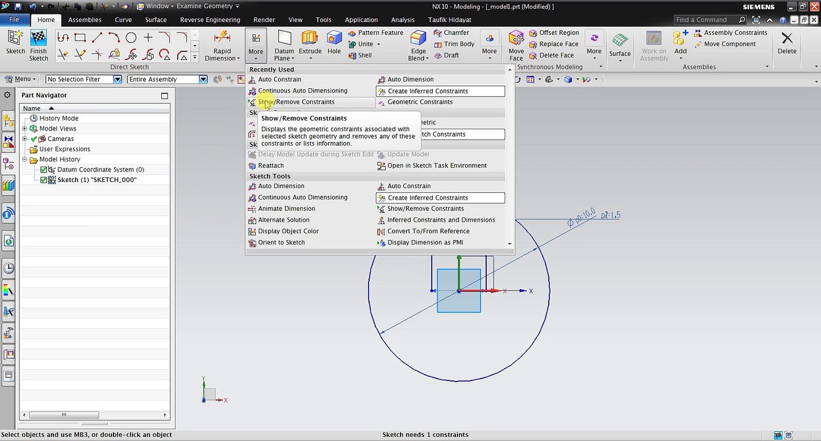Image resolution: width=821 pixels, height=441 pixels.
Task: Select the Point sketch tool
Action: pos(148,38)
